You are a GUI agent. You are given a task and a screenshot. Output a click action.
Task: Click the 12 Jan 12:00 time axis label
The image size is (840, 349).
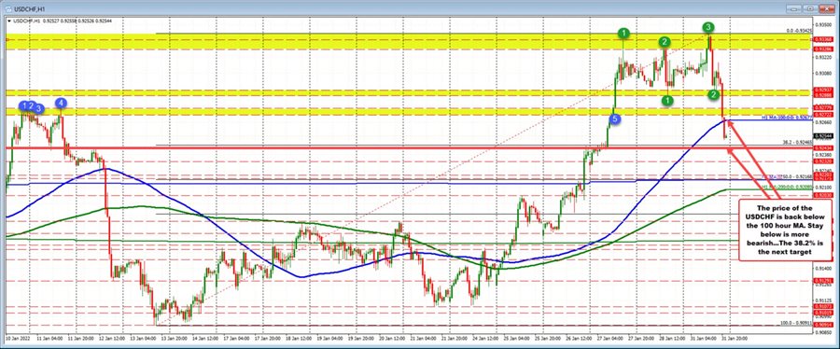pyautogui.click(x=113, y=339)
